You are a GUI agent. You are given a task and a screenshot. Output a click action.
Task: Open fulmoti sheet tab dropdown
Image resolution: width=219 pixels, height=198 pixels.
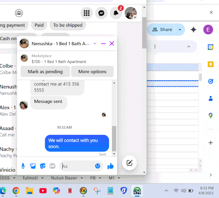tap(42, 178)
